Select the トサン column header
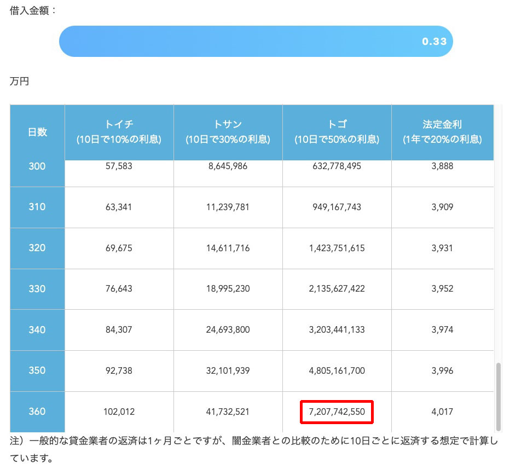 tap(227, 132)
